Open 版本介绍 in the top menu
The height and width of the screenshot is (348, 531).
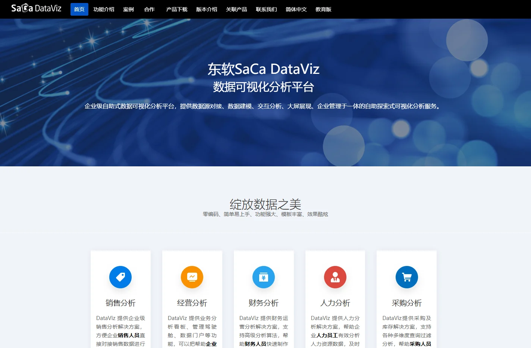pyautogui.click(x=207, y=9)
